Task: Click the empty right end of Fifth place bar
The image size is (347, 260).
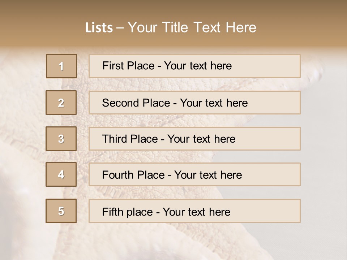Action: pos(275,211)
